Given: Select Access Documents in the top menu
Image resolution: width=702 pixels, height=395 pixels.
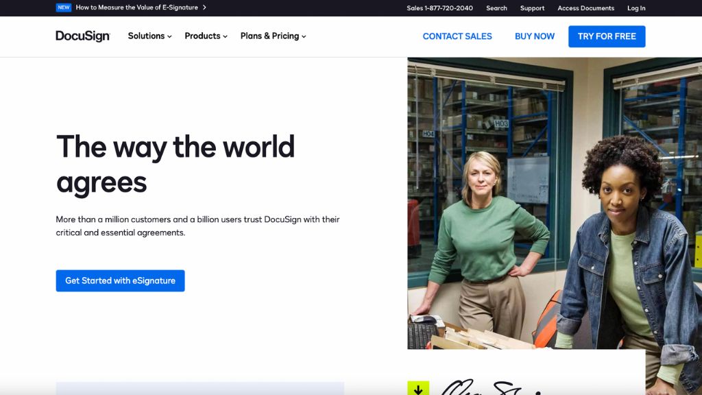Looking at the screenshot, I should [585, 8].
